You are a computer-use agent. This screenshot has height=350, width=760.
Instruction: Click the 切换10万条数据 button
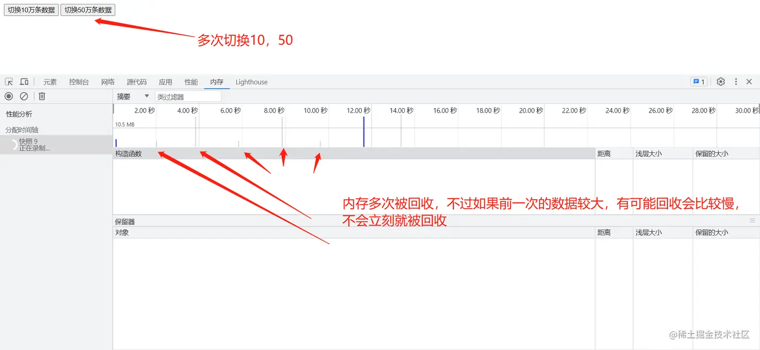31,10
